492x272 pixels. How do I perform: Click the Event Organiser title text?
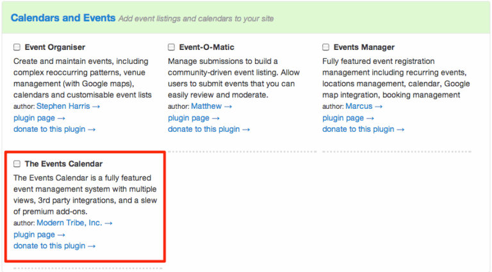tap(55, 47)
